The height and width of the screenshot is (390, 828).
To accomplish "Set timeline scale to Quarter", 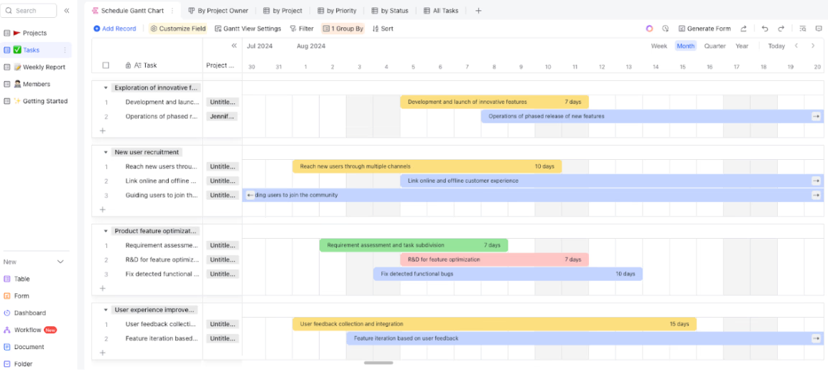I will pyautogui.click(x=715, y=46).
